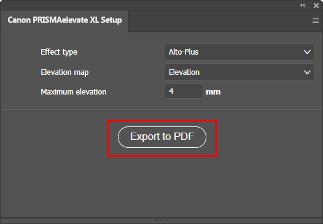Click the chevron arrow of Effect type
Viewport: 323px width, 224px height.
[307, 52]
